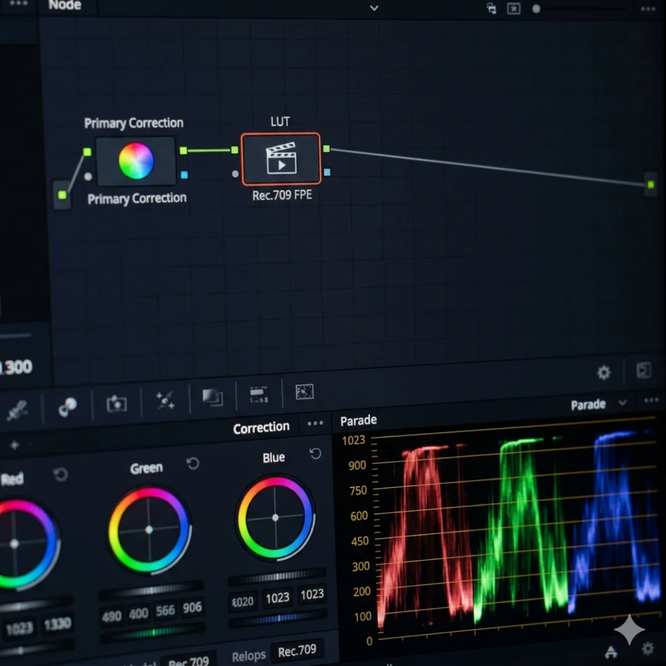Open the node graph dropdown chevron

tap(374, 7)
